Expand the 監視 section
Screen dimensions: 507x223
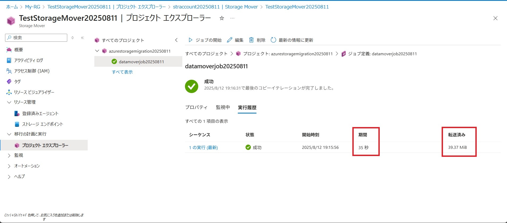9,155
